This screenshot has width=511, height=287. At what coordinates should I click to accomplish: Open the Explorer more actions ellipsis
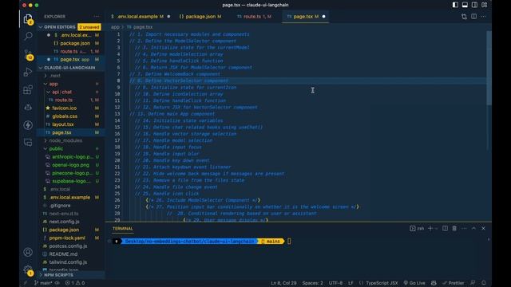(x=97, y=16)
